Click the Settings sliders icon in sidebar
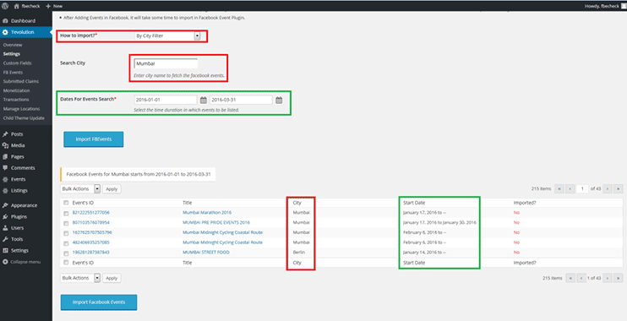This screenshot has width=627, height=321. coord(5,251)
